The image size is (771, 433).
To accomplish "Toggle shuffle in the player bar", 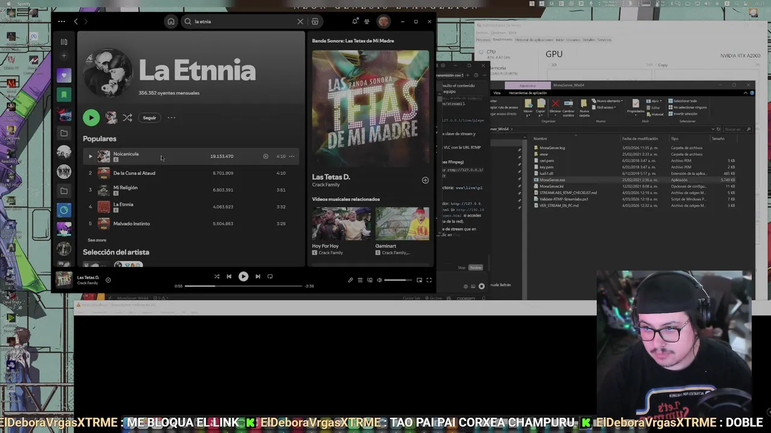I will pos(217,277).
